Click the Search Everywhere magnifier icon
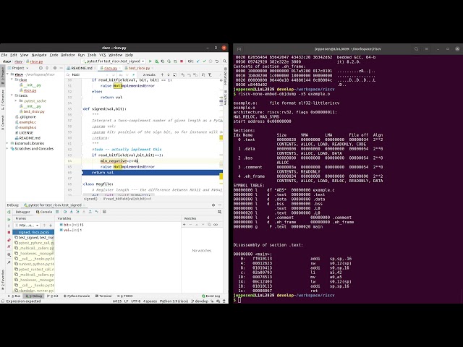This screenshot has height=347, width=463. [x=225, y=61]
